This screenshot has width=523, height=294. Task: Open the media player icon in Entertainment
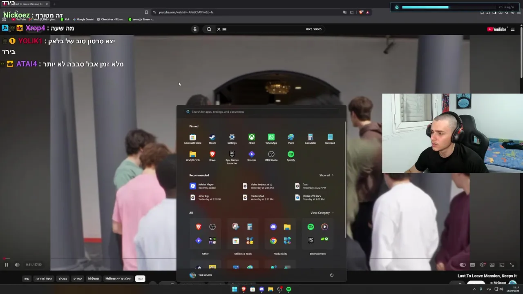coord(324,227)
